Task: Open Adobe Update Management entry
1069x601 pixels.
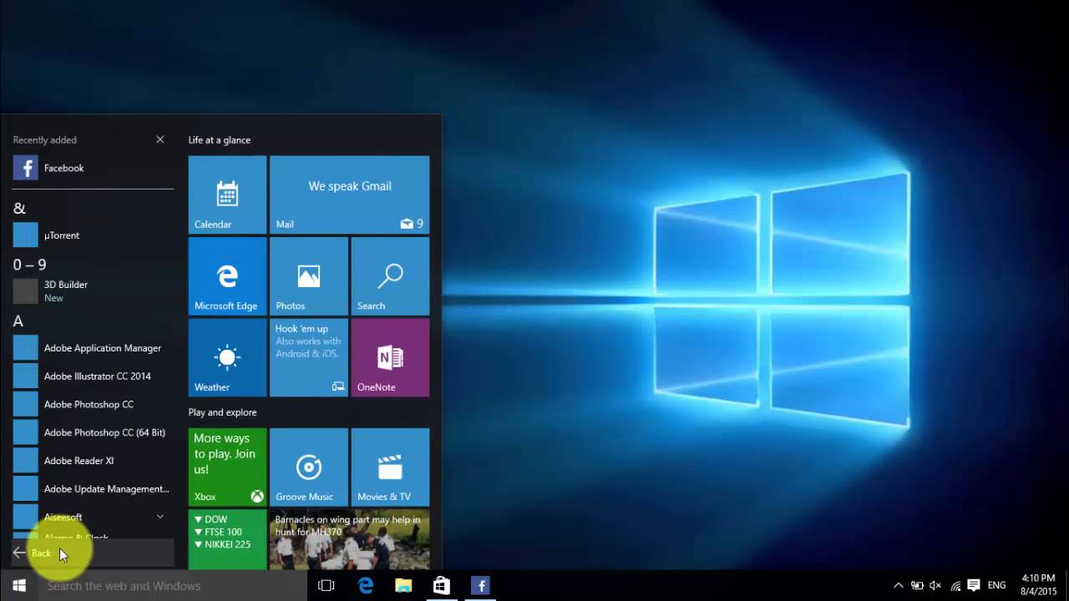Action: [93, 489]
